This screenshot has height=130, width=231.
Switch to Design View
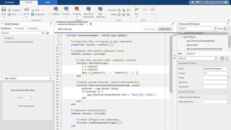[x=150, y=29]
